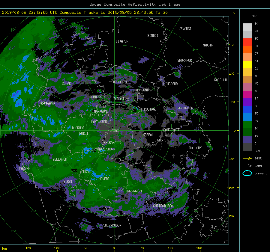Screen dimensions: 270x252
Task: Select the magenta 39–42 dBZ color swatch
Action: (247, 95)
